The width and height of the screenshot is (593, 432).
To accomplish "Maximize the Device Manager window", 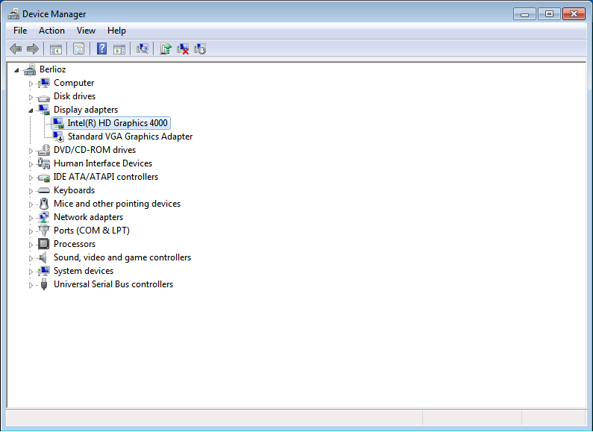I will point(549,14).
